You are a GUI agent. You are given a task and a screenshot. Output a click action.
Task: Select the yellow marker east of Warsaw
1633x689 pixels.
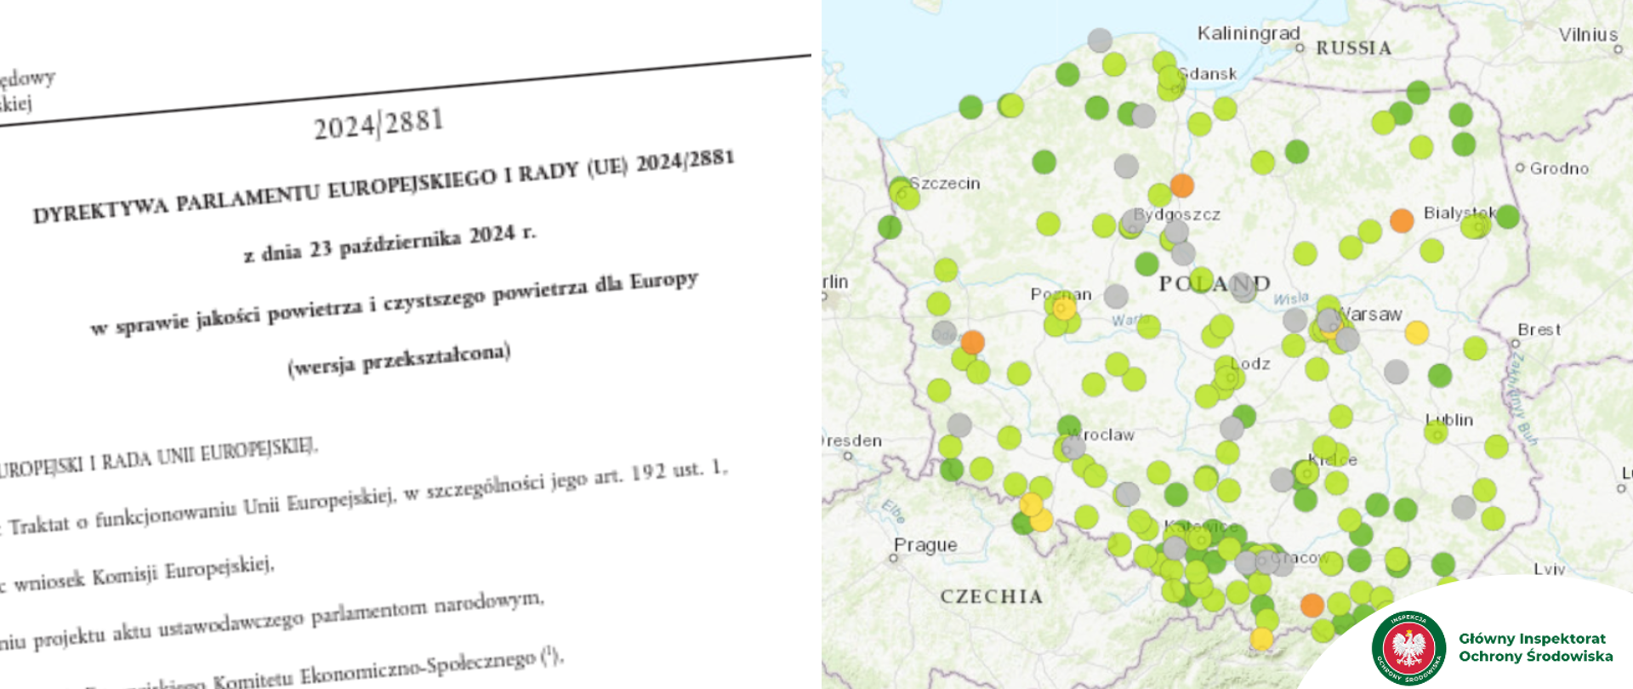1416,333
